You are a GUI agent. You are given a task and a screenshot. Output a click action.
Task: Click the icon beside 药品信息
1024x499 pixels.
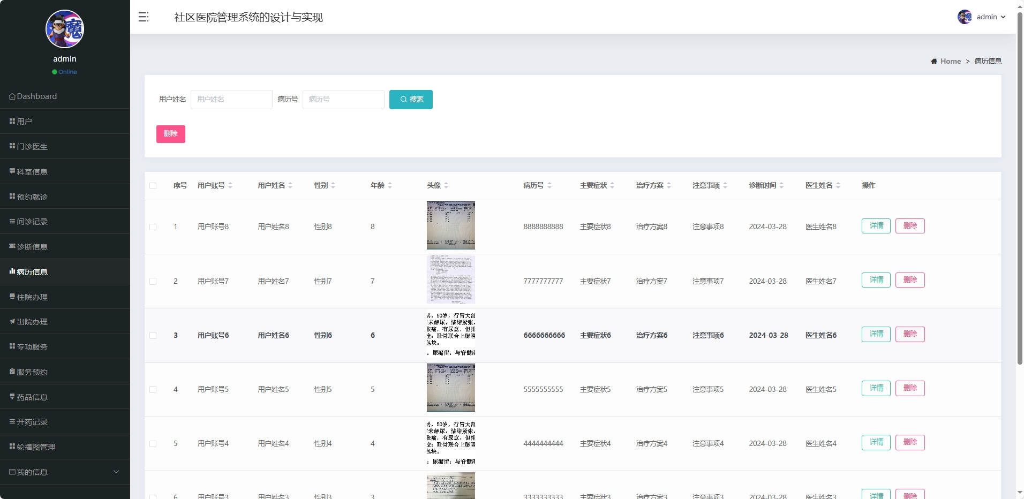coord(12,397)
